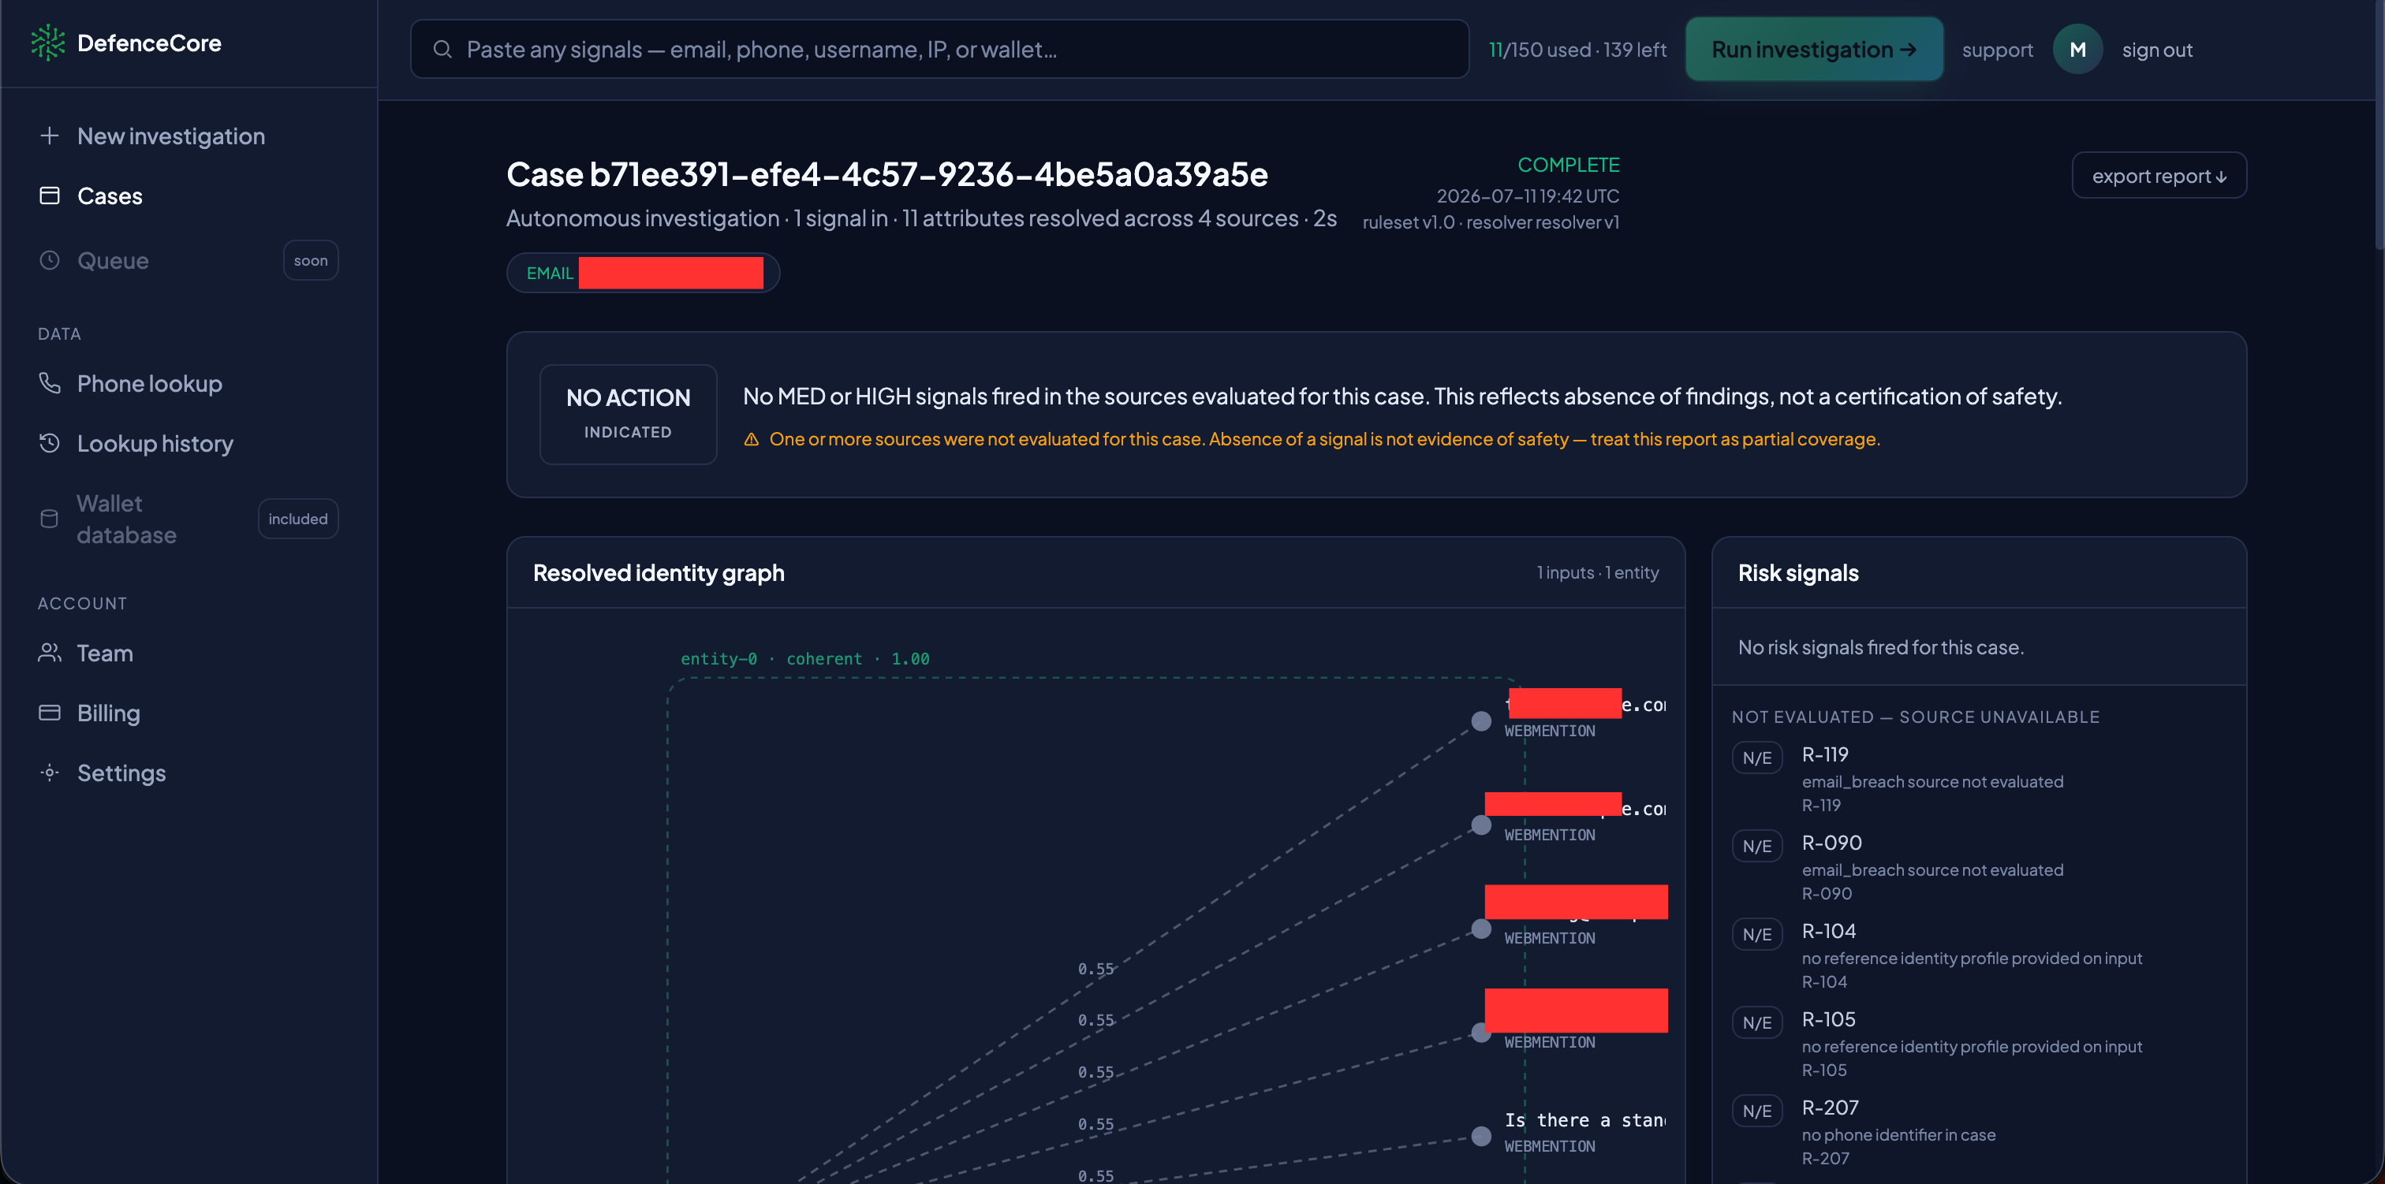The height and width of the screenshot is (1184, 2385).
Task: Click the sign out link
Action: (2157, 50)
